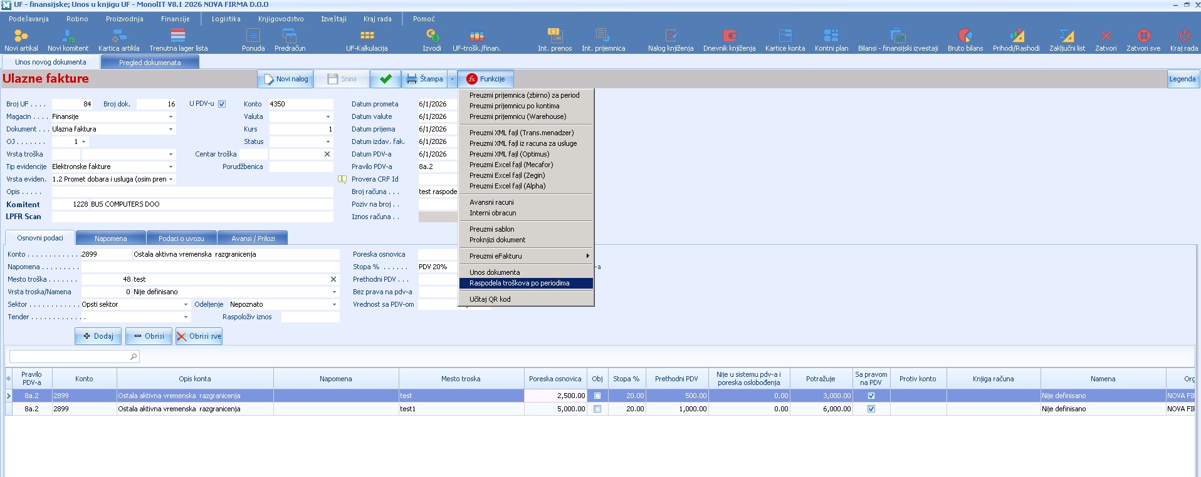Open the Avansi / Prilozi tab
Screen dimensions: 1201x477
[x=253, y=238]
